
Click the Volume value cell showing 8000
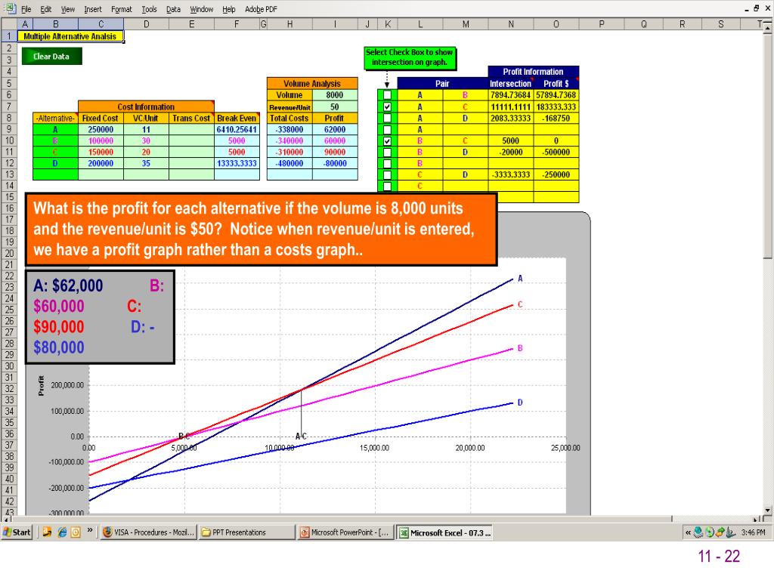[335, 95]
